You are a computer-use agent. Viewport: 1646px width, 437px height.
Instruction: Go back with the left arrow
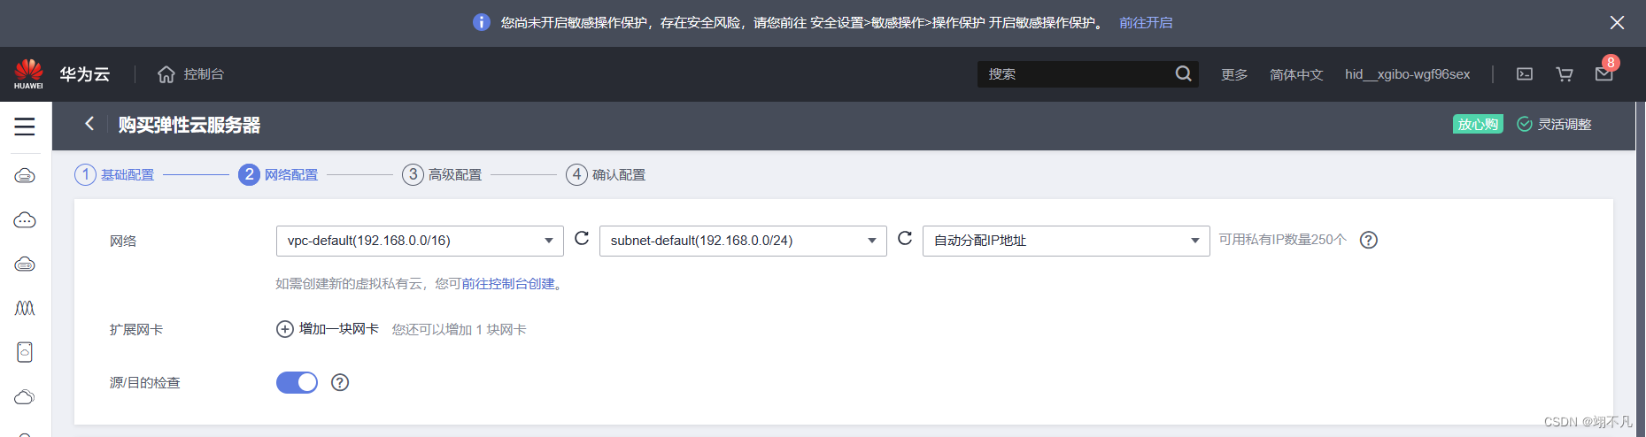(89, 124)
